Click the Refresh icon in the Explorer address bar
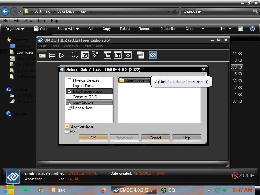260x195 pixels. (x=175, y=12)
